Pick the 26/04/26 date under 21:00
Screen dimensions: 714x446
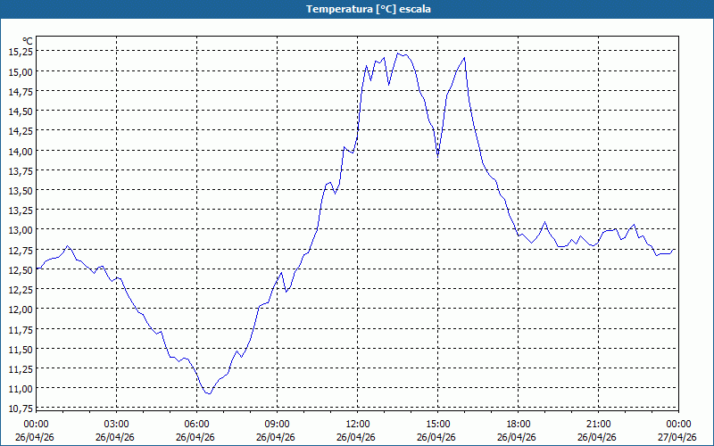coord(597,437)
